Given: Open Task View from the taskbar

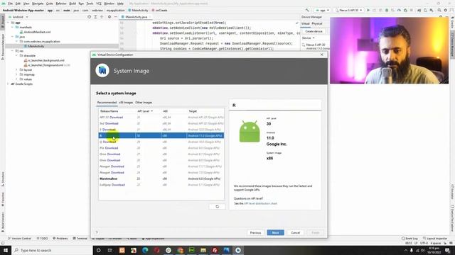Looking at the screenshot, I should pyautogui.click(x=110, y=250).
